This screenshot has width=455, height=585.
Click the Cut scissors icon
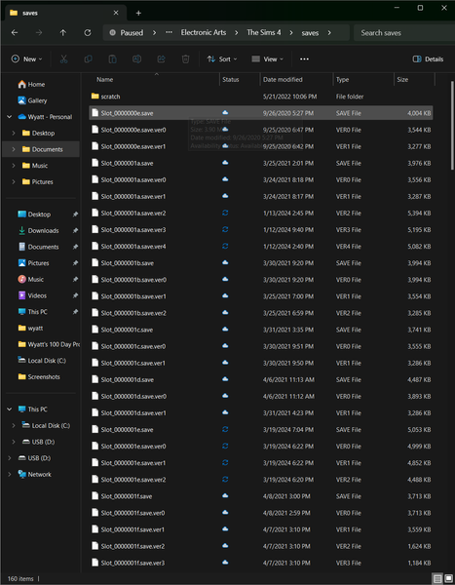[63, 58]
